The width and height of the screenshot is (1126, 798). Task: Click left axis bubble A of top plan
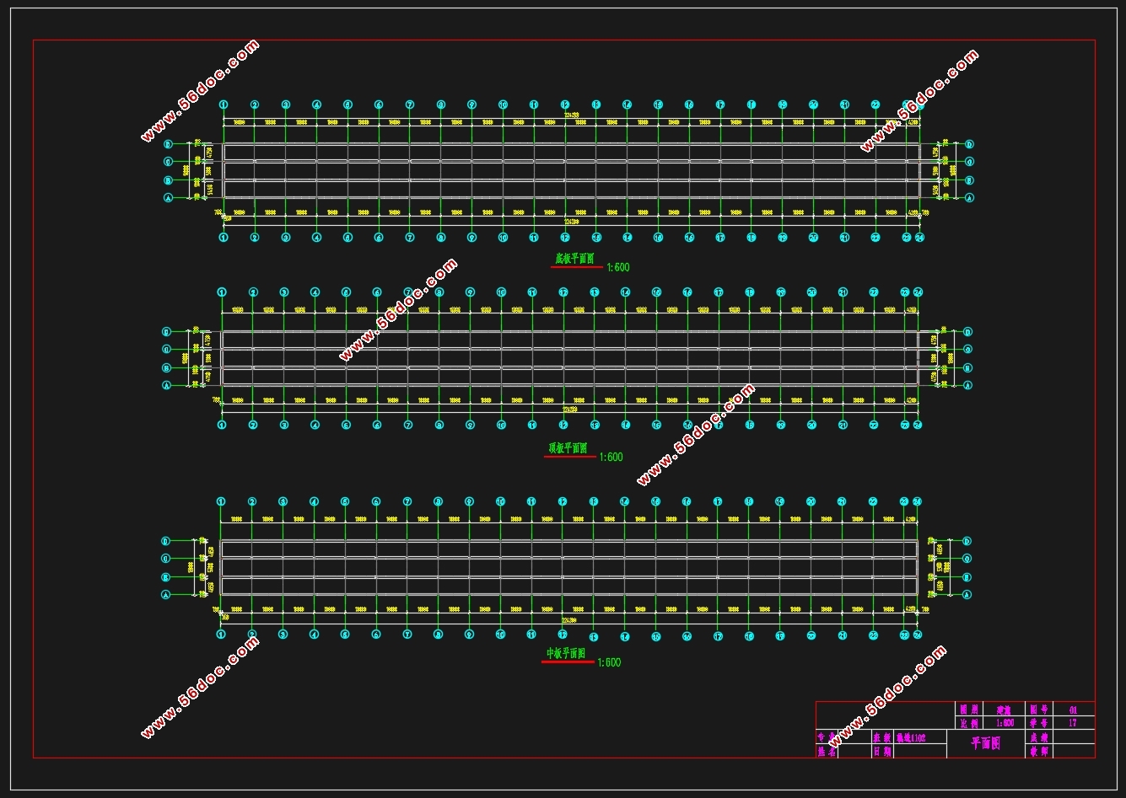tap(168, 198)
